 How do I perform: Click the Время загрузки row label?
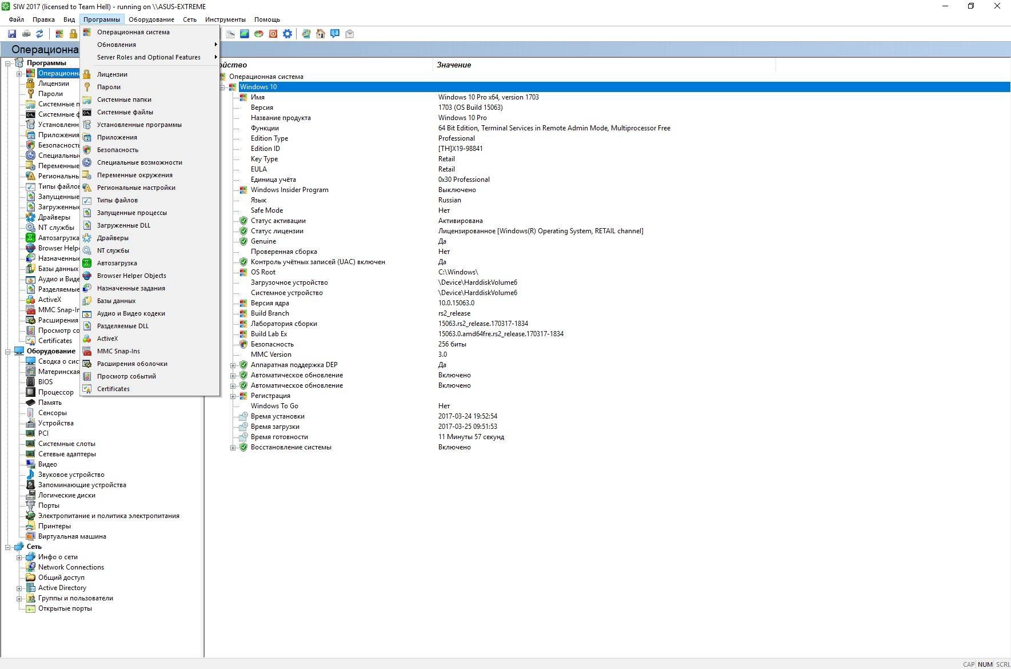coord(275,427)
